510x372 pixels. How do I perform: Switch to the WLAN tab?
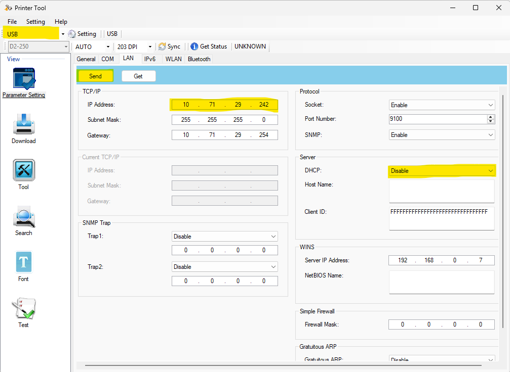[173, 59]
